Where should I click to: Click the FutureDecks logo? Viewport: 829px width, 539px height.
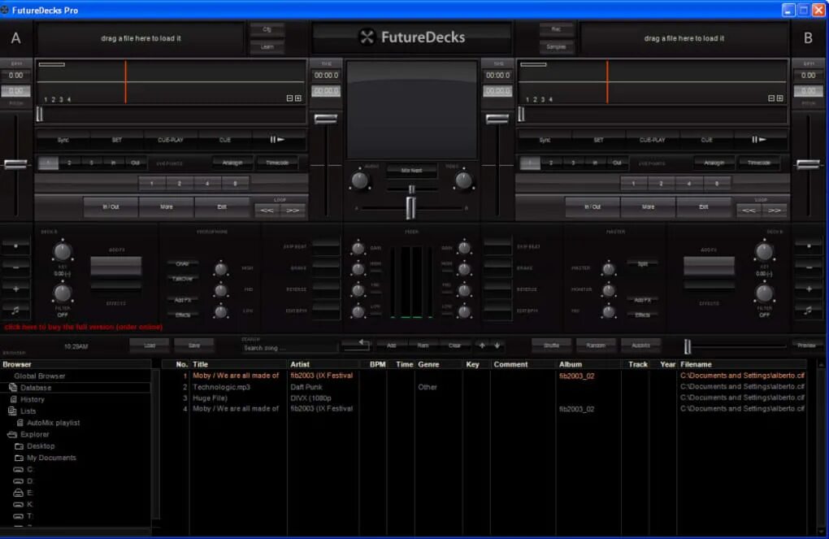pyautogui.click(x=412, y=37)
